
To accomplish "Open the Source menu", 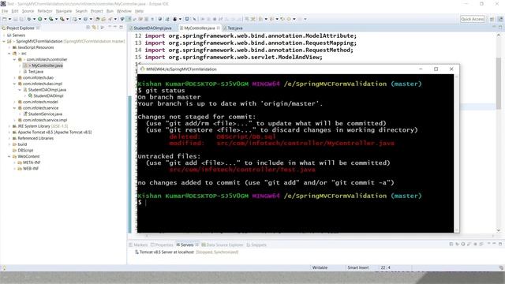I will [x=28, y=11].
